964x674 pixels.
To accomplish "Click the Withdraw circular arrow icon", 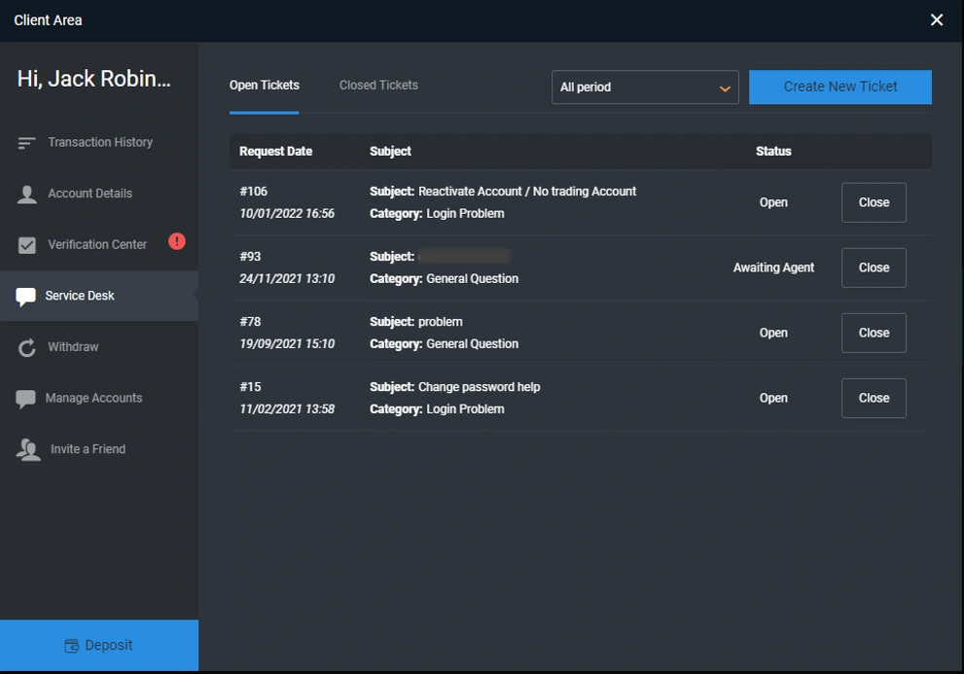I will pyautogui.click(x=27, y=348).
